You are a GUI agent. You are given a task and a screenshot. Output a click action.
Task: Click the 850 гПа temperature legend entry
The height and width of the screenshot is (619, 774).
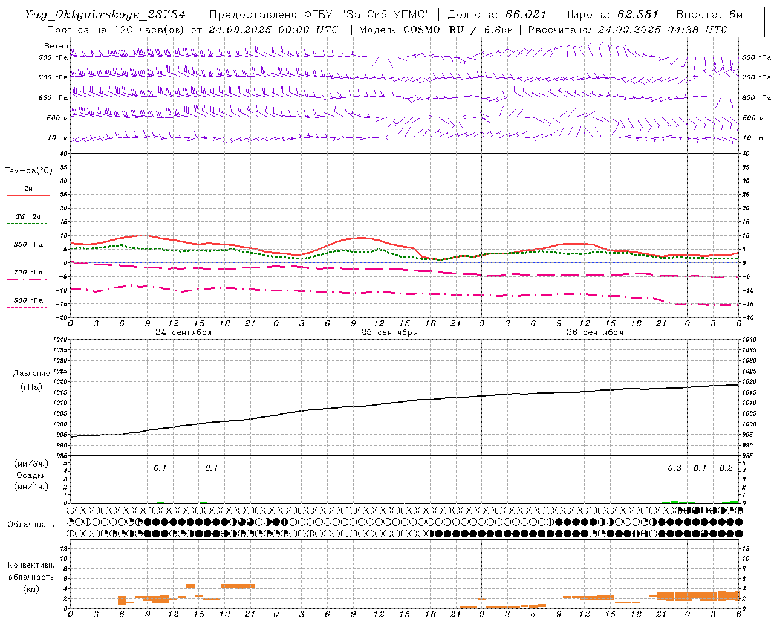[28, 245]
